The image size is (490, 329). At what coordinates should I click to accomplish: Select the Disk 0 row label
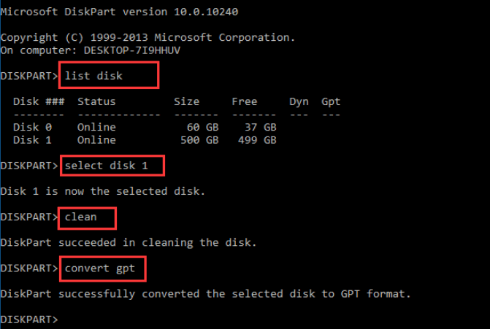pyautogui.click(x=28, y=127)
